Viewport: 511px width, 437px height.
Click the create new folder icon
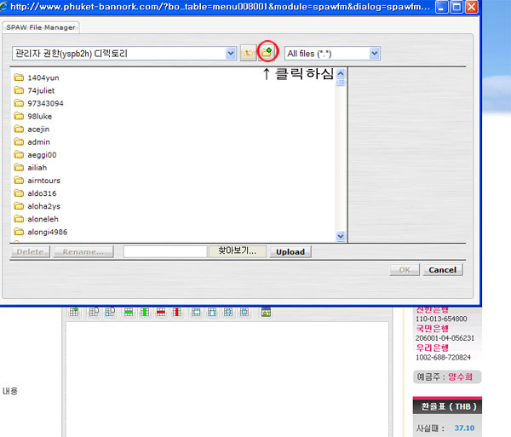[x=267, y=53]
